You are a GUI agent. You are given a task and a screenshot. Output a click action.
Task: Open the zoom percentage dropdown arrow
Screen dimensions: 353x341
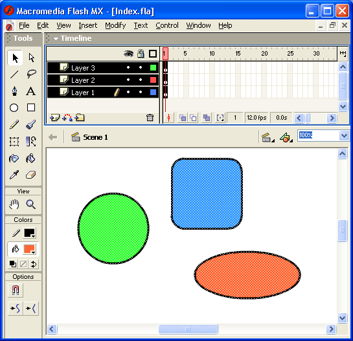[x=344, y=136]
